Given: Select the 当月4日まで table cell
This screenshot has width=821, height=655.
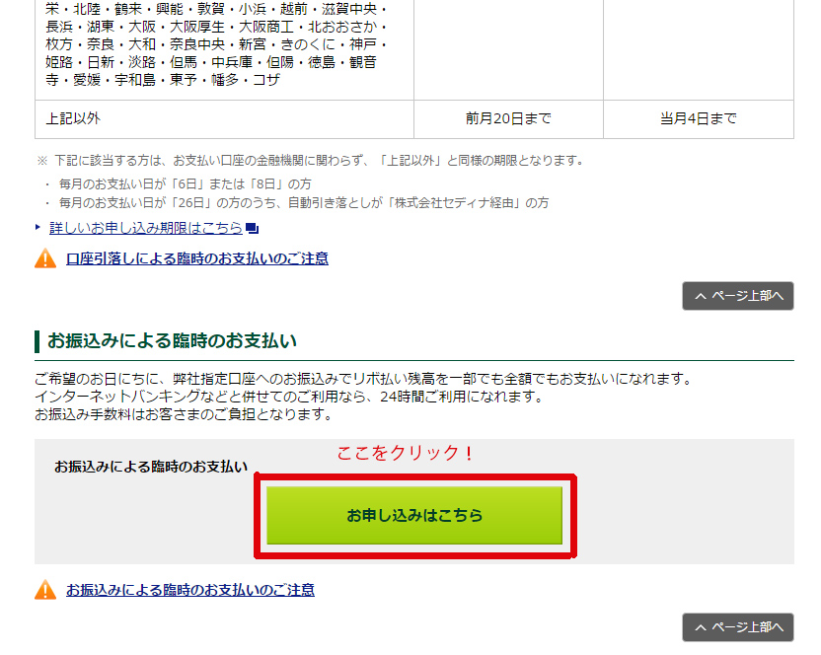Looking at the screenshot, I should [698, 119].
